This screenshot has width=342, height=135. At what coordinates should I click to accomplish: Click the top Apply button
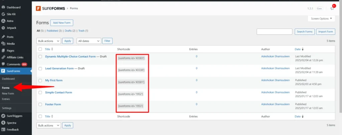click(67, 41)
